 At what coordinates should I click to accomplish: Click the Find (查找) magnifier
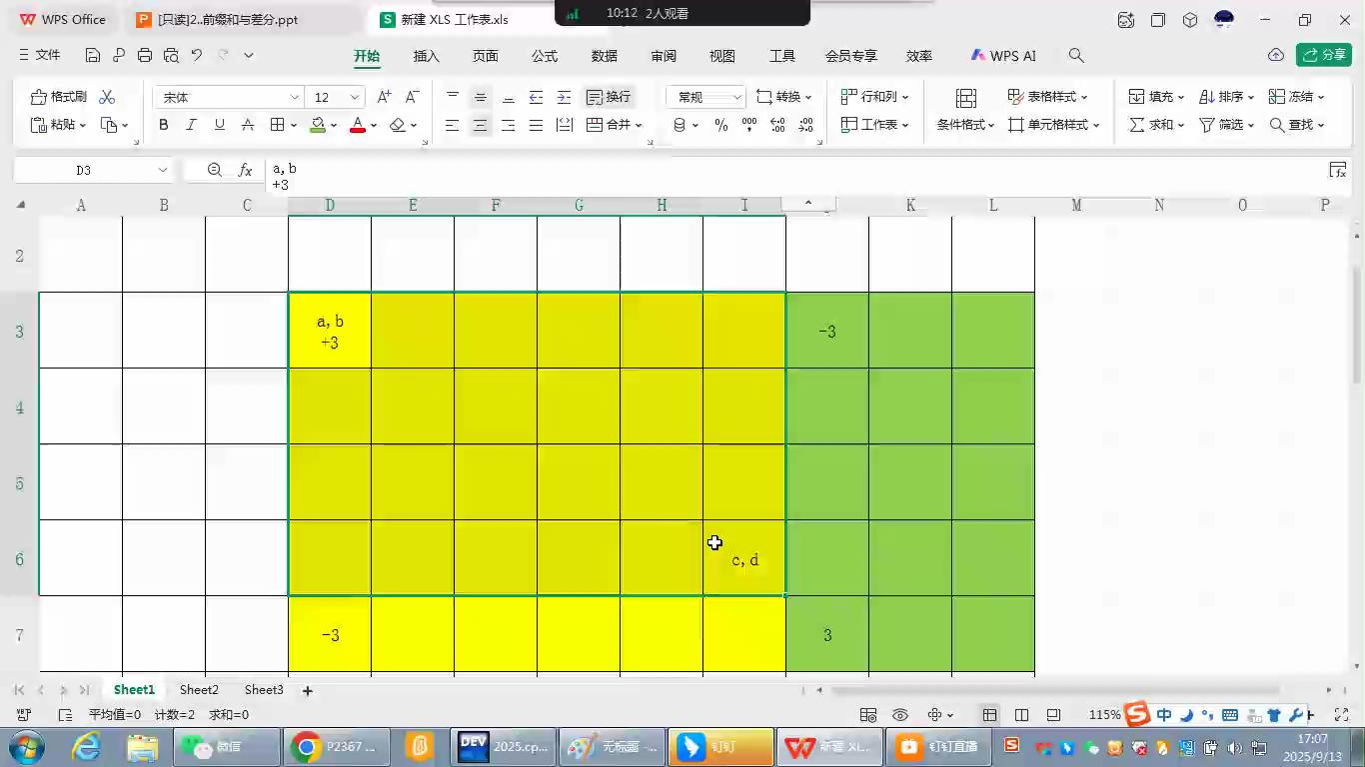pyautogui.click(x=1296, y=125)
